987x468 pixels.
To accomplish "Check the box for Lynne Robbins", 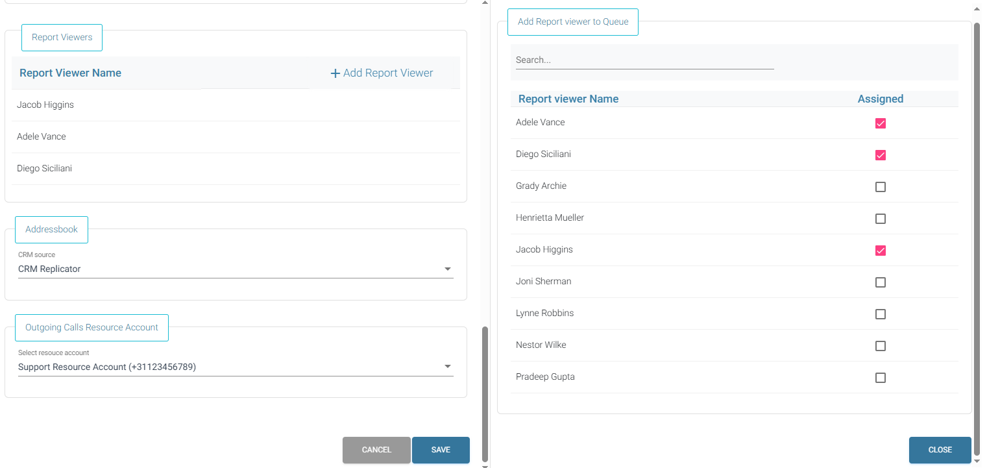I will coord(880,314).
